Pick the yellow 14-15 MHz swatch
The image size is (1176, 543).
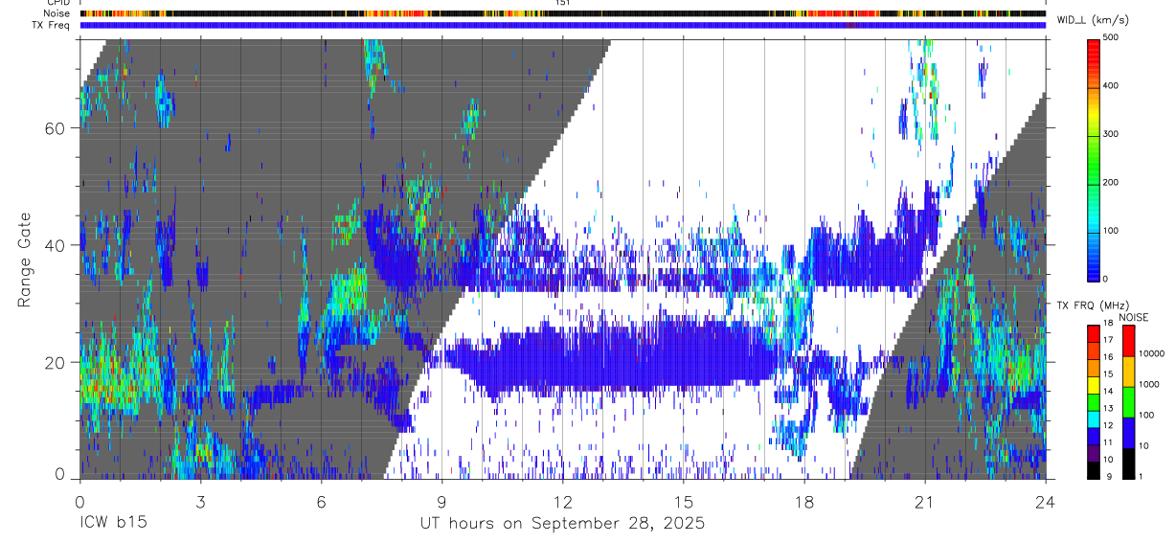pyautogui.click(x=1093, y=385)
